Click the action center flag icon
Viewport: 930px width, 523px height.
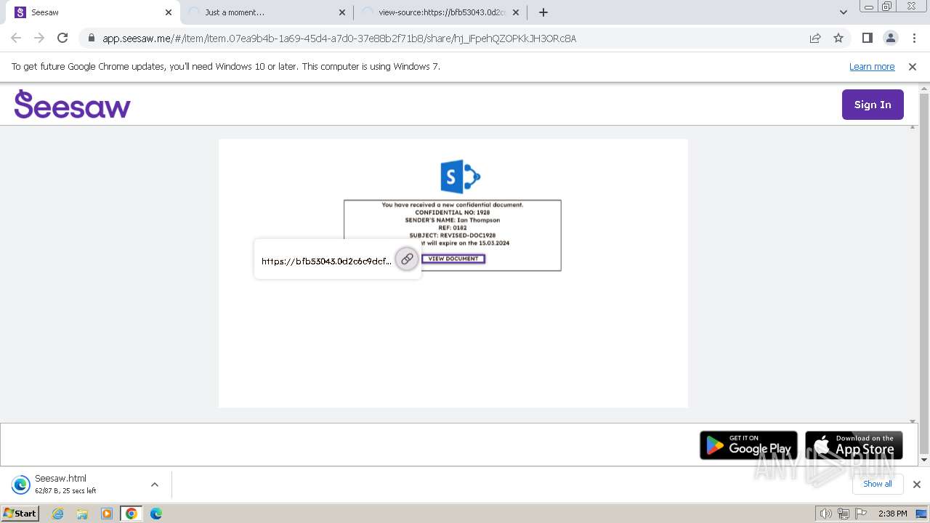[860, 514]
